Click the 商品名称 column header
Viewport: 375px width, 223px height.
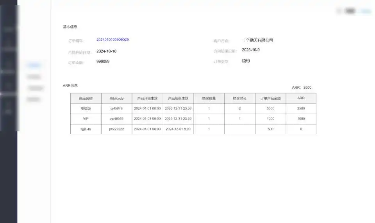tap(86, 98)
